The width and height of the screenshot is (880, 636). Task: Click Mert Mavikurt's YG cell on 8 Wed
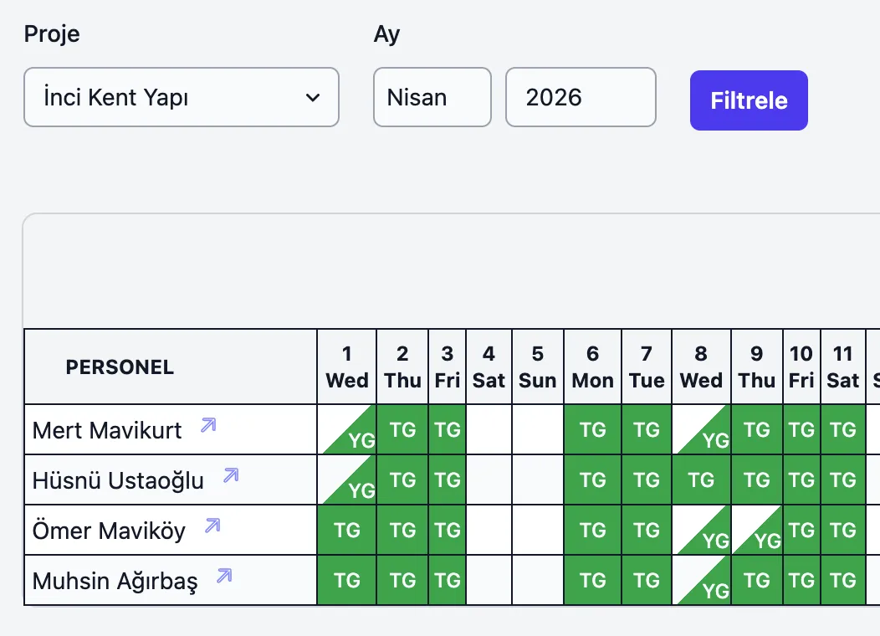coord(702,429)
